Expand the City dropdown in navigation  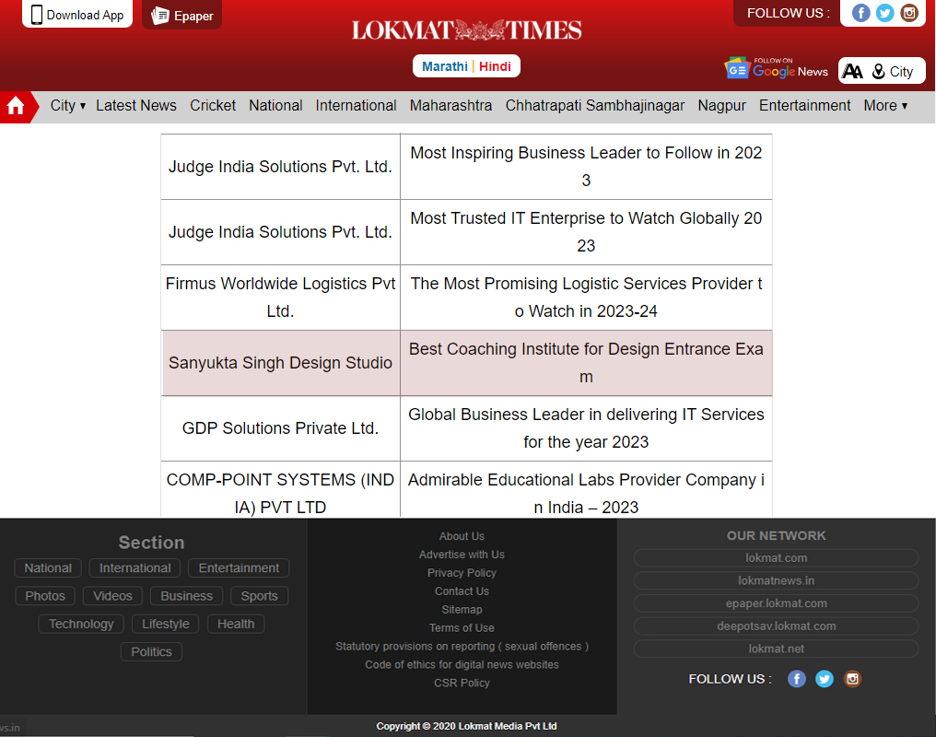click(x=68, y=106)
